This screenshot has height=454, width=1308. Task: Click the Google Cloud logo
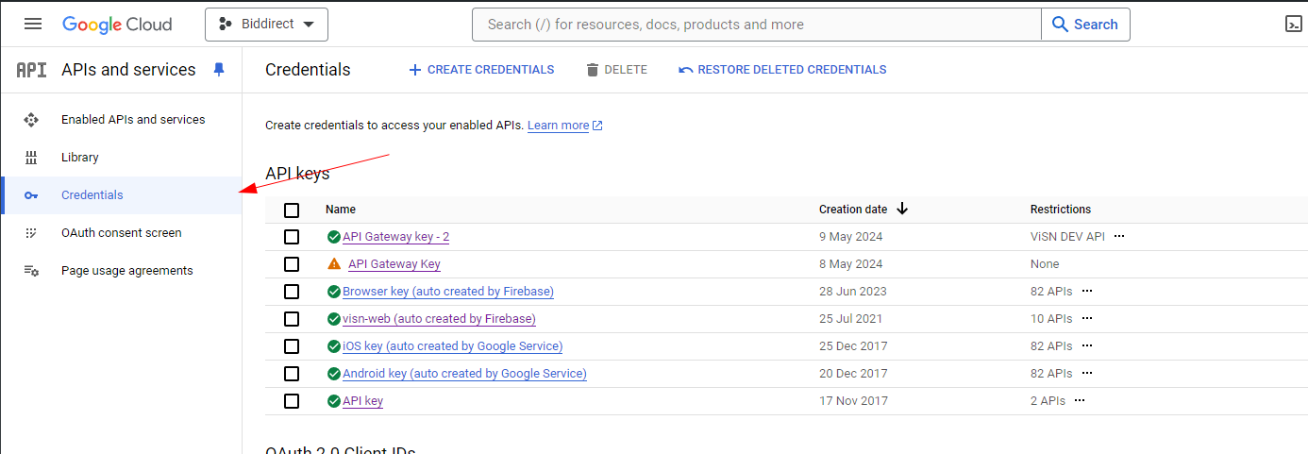(x=117, y=25)
